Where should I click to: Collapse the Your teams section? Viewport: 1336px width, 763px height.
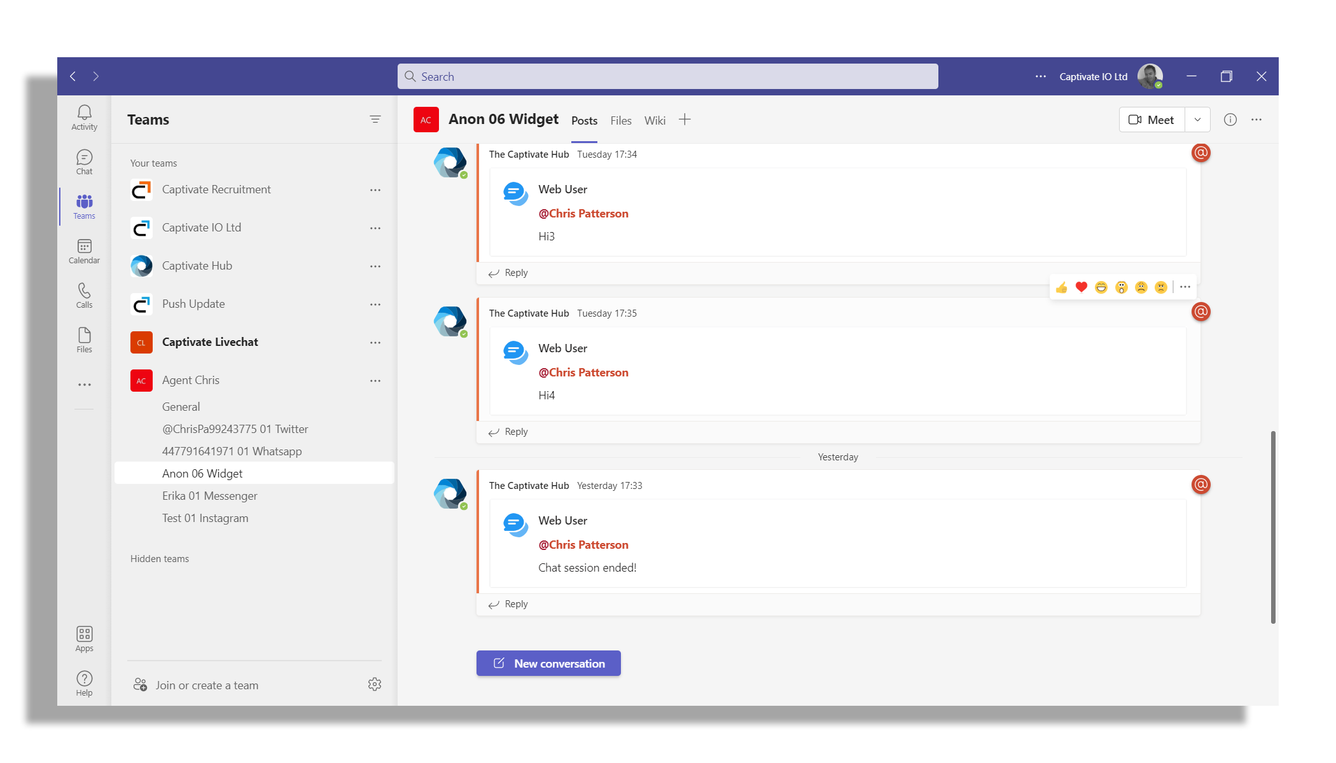pyautogui.click(x=154, y=163)
